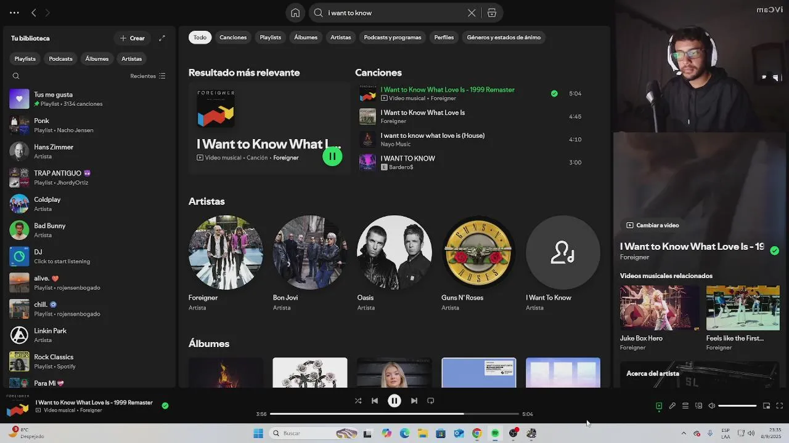Screen dimensions: 789x443
Task: Play I Want to Know What Love Is 4:45 track
Action: click(470, 116)
